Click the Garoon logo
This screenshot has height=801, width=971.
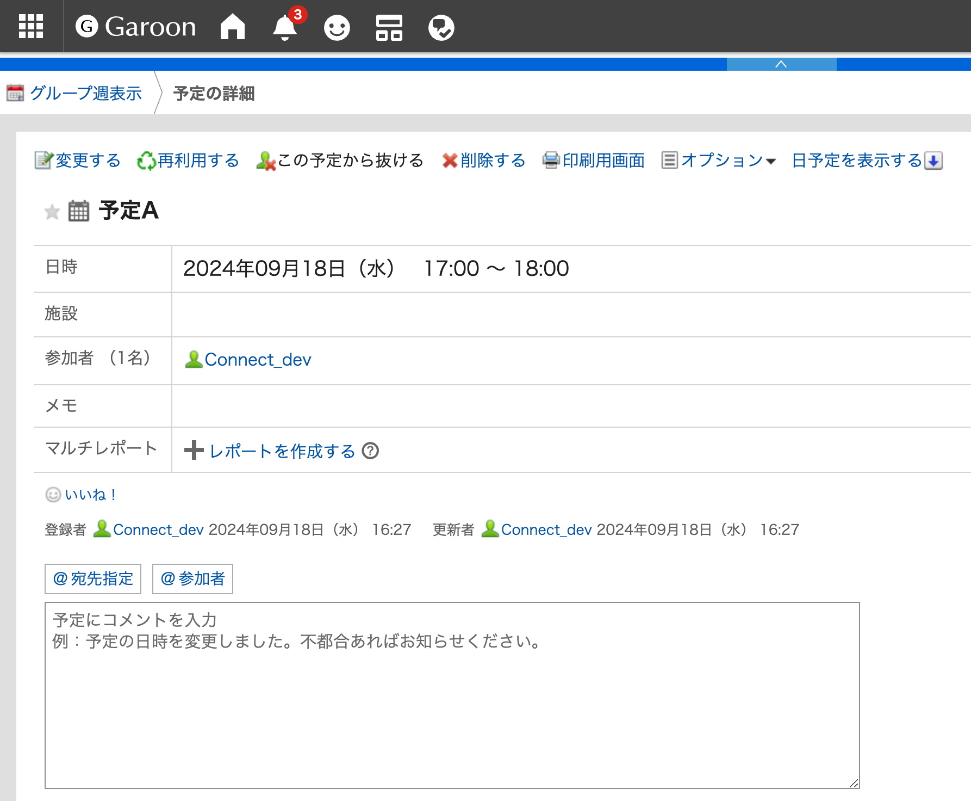[135, 26]
